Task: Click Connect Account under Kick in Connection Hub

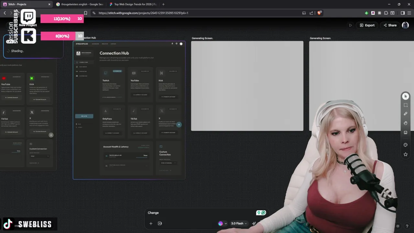Action: [169, 97]
